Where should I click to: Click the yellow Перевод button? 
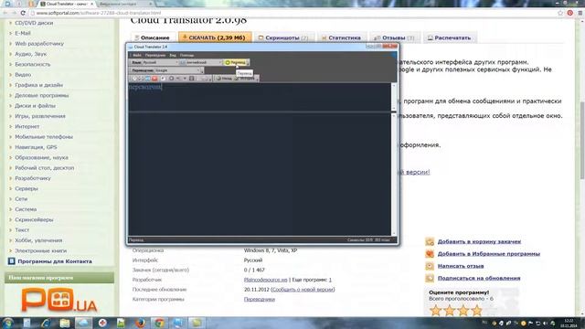pyautogui.click(x=236, y=62)
